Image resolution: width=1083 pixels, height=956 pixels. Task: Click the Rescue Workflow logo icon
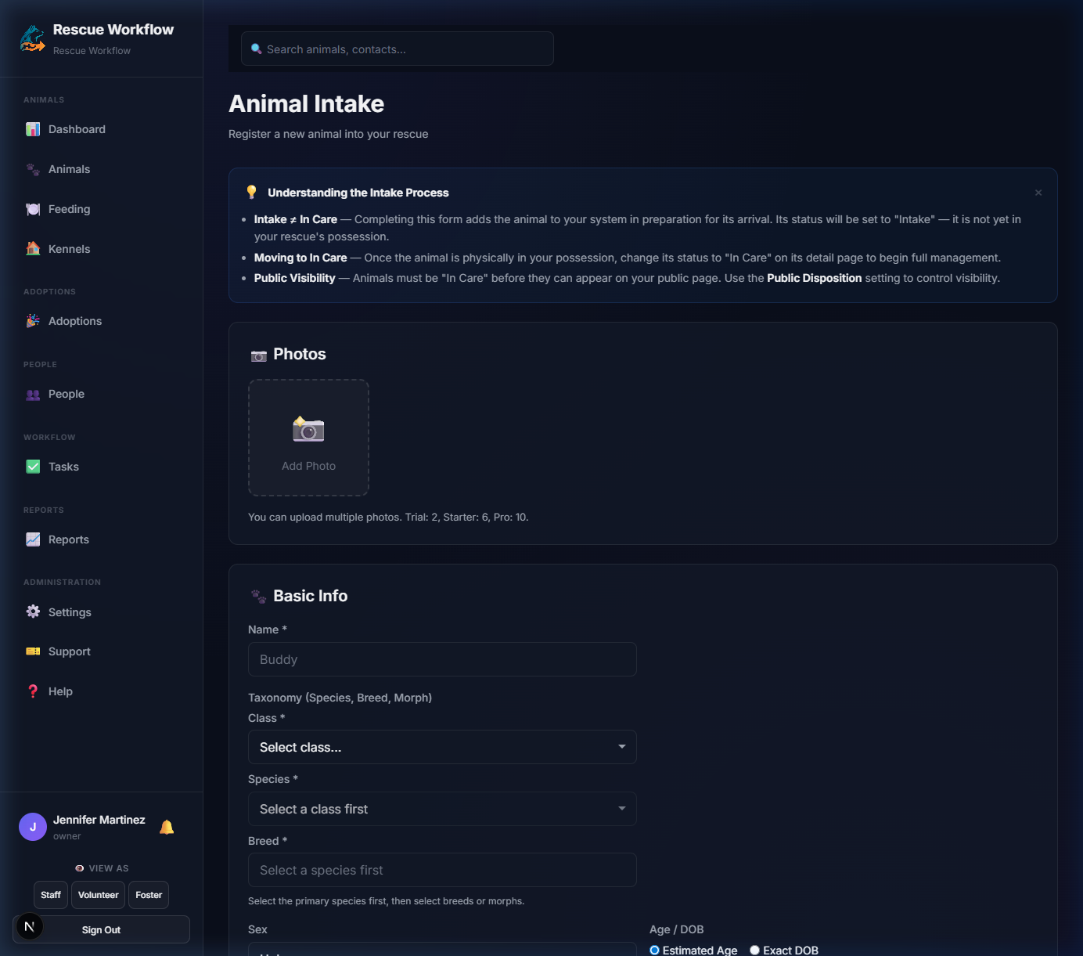tap(32, 38)
